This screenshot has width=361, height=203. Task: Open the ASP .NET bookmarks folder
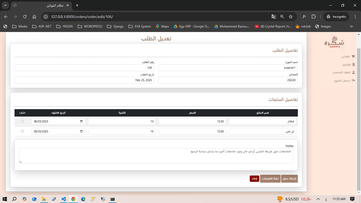tap(42, 26)
